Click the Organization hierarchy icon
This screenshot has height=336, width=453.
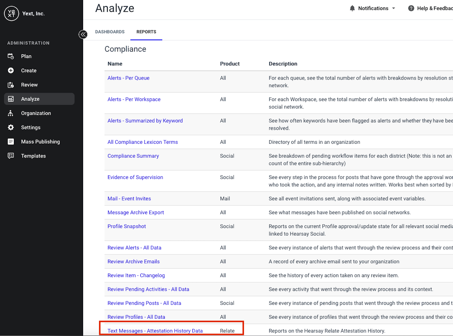click(11, 113)
